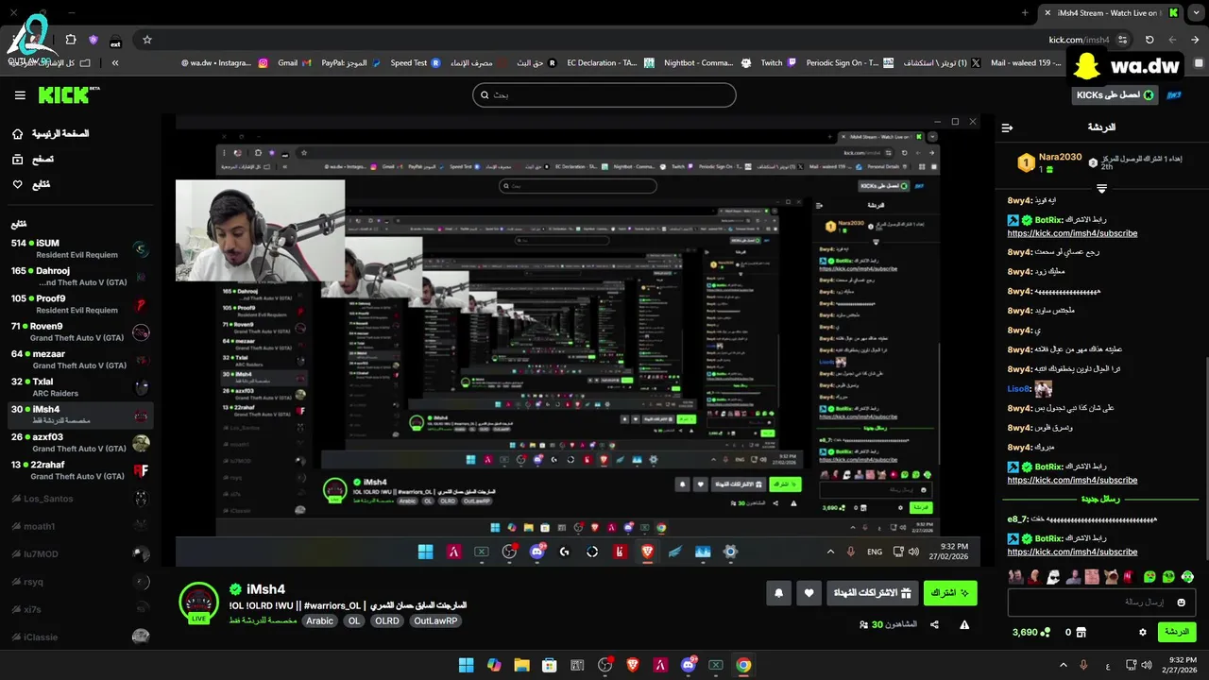Click the share icon below stream
Viewport: 1209px width, 680px height.
coord(934,624)
